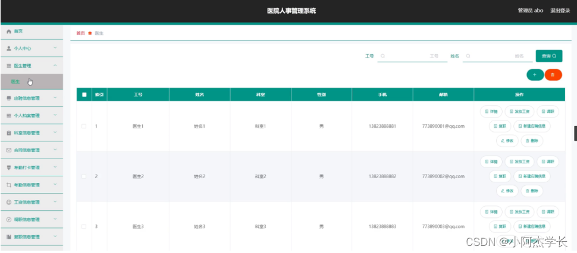Click the 应聘信息管理 sidebar icon
Image resolution: width=577 pixels, height=253 pixels.
[9, 98]
